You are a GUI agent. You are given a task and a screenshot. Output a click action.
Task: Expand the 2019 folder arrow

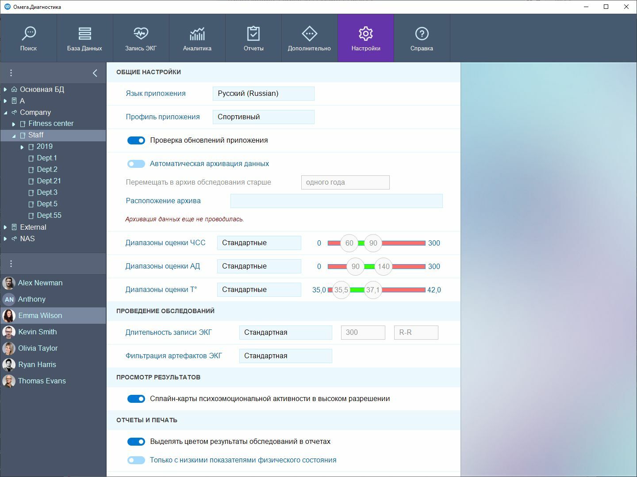(x=22, y=147)
